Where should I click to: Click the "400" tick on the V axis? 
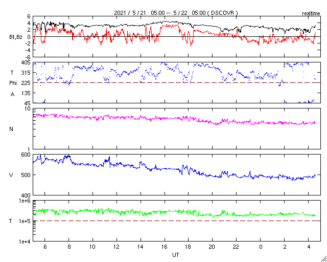click(27, 195)
